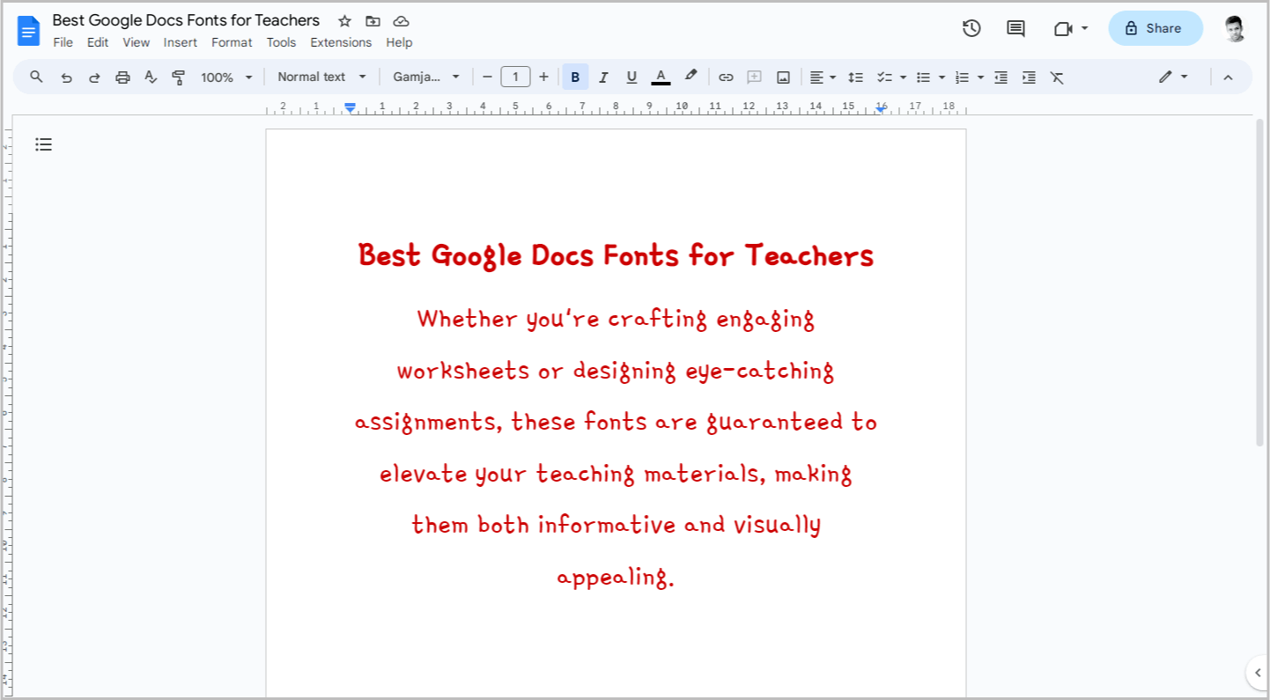Click the font size input field
Image resolution: width=1270 pixels, height=700 pixels.
[515, 77]
